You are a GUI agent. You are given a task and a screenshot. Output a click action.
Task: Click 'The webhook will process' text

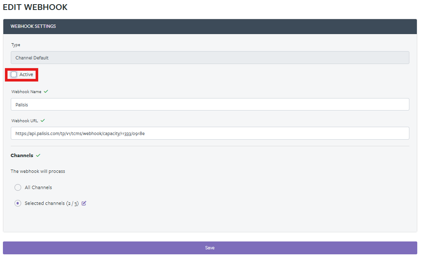(38, 171)
